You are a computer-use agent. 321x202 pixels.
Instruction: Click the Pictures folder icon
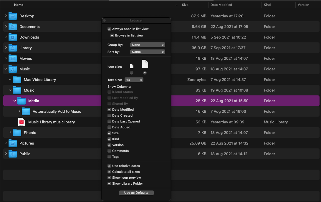12,143
